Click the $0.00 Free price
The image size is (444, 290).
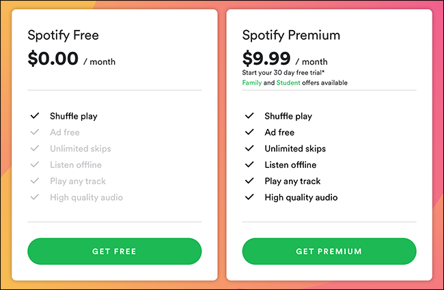53,59
